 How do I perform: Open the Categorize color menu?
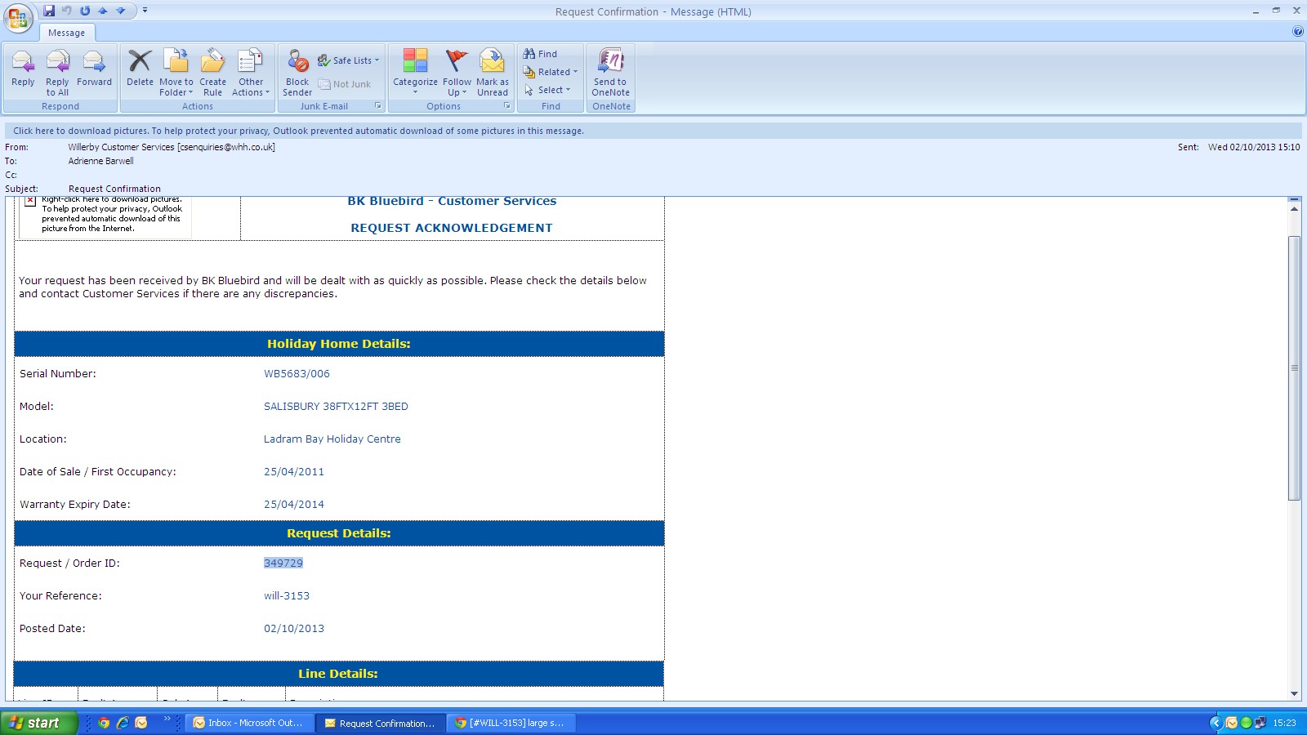(x=415, y=73)
